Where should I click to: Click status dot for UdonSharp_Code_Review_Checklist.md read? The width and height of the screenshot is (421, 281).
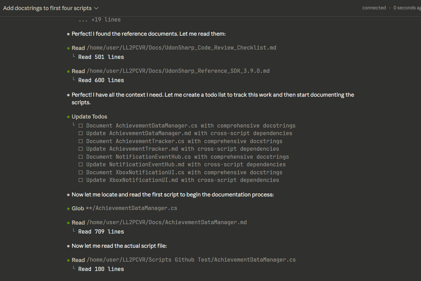69,48
